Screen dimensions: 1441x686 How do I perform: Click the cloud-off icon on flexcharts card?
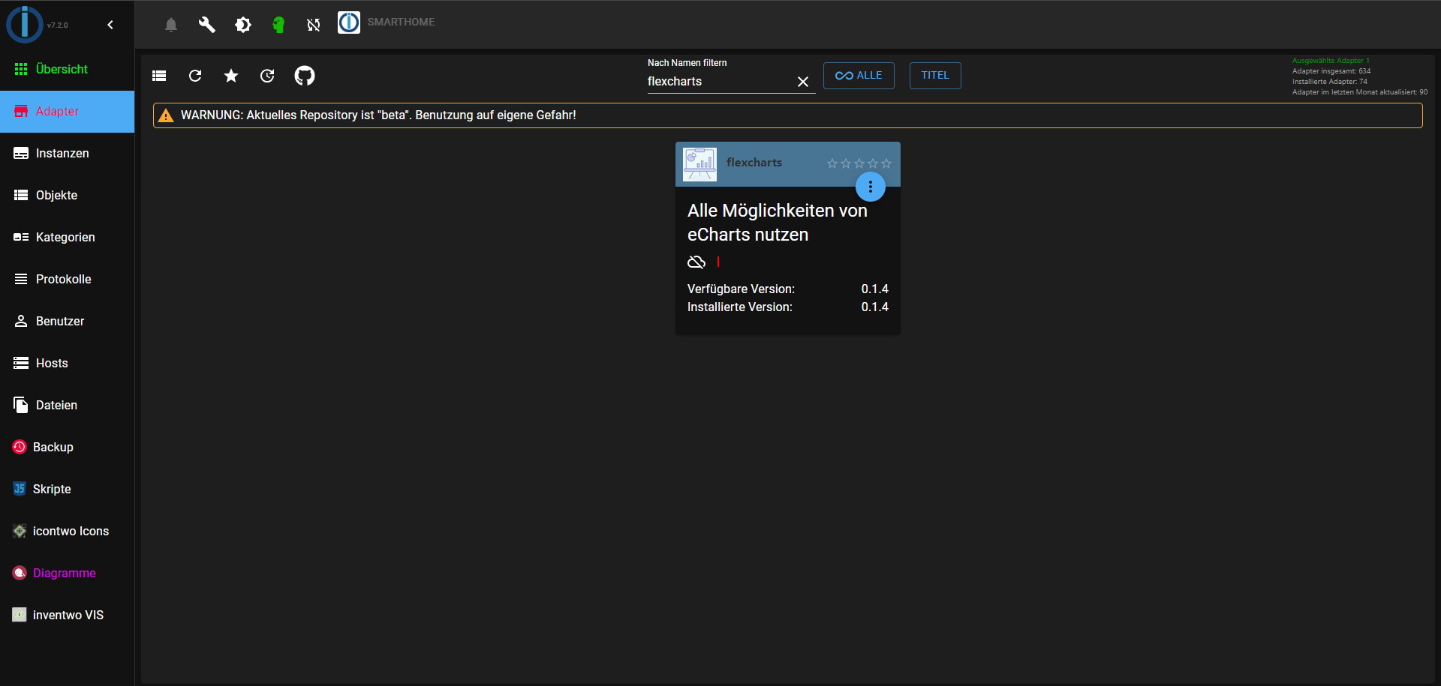tap(696, 262)
